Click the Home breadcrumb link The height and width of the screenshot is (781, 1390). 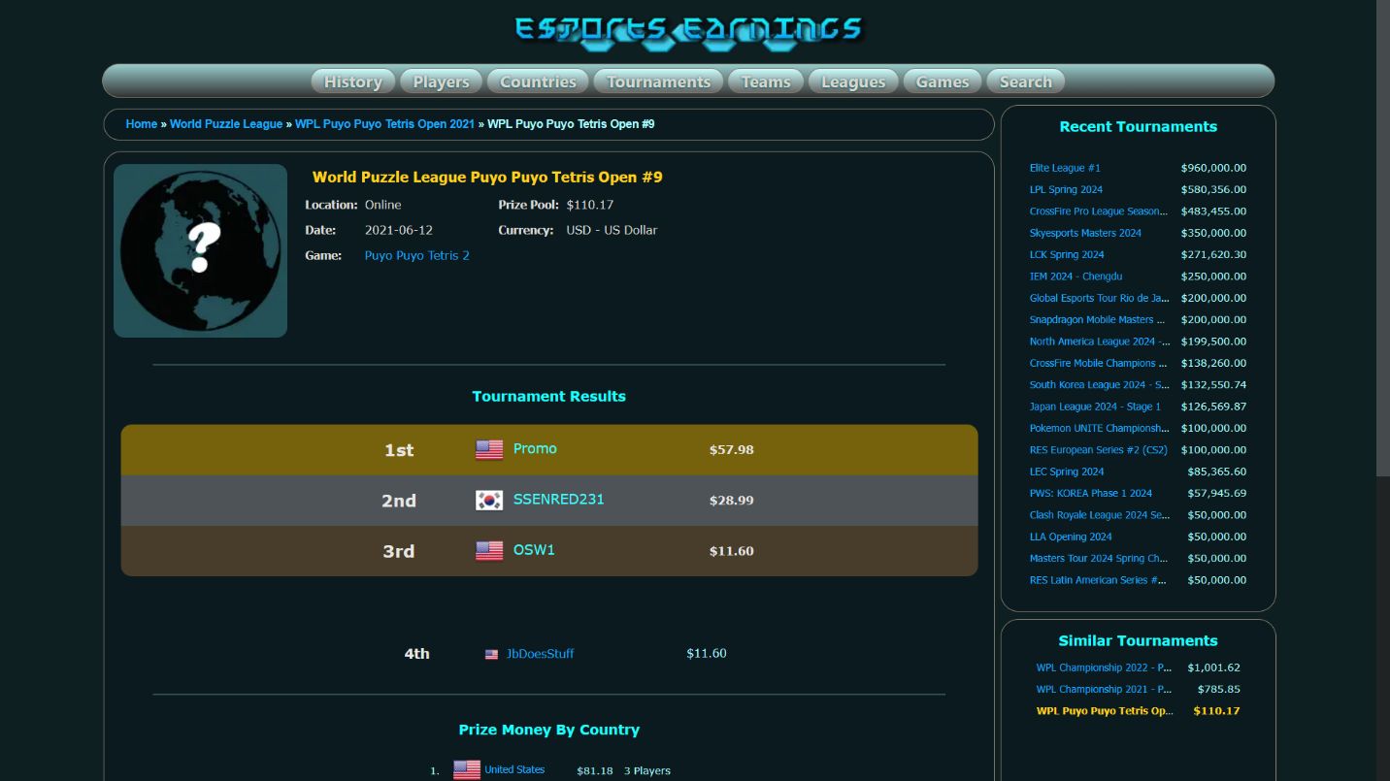142,124
